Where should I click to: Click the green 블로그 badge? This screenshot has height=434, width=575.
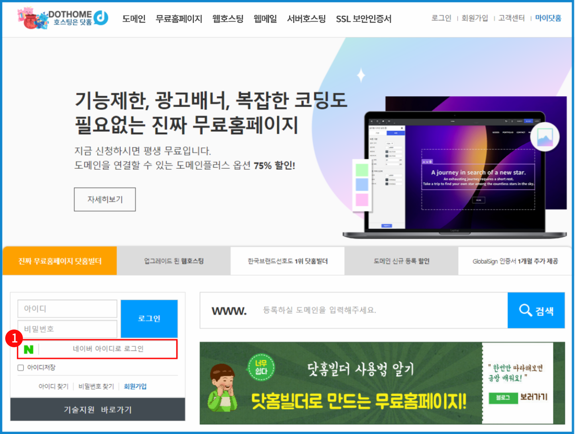coord(503,397)
